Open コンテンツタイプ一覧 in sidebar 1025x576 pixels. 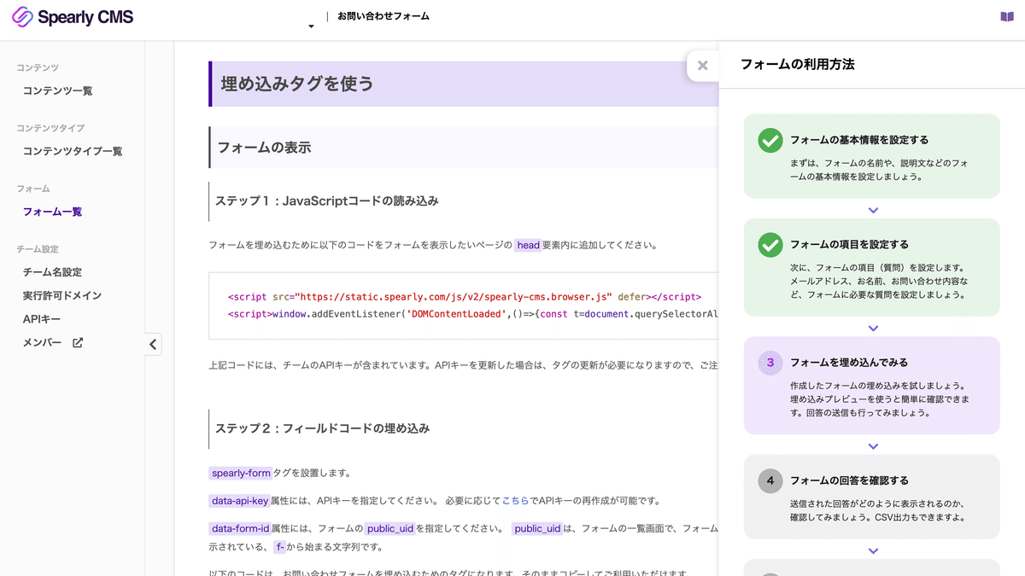coord(73,151)
